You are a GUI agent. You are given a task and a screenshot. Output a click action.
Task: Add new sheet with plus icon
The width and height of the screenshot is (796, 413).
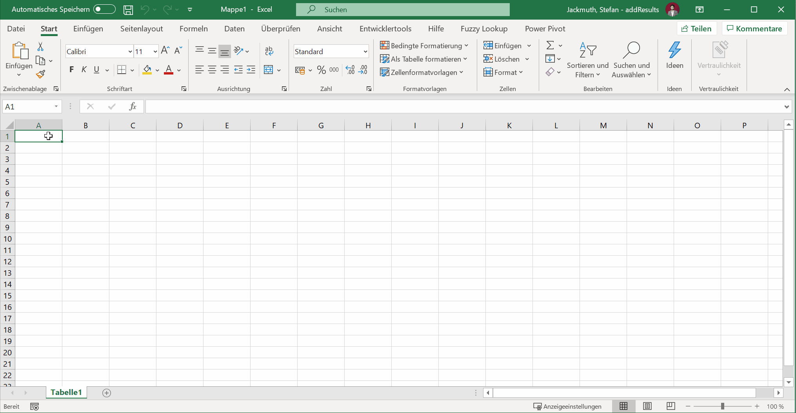107,393
